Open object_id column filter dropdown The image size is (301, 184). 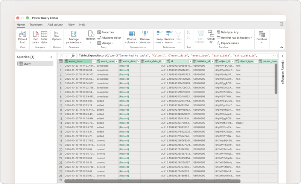233,61
